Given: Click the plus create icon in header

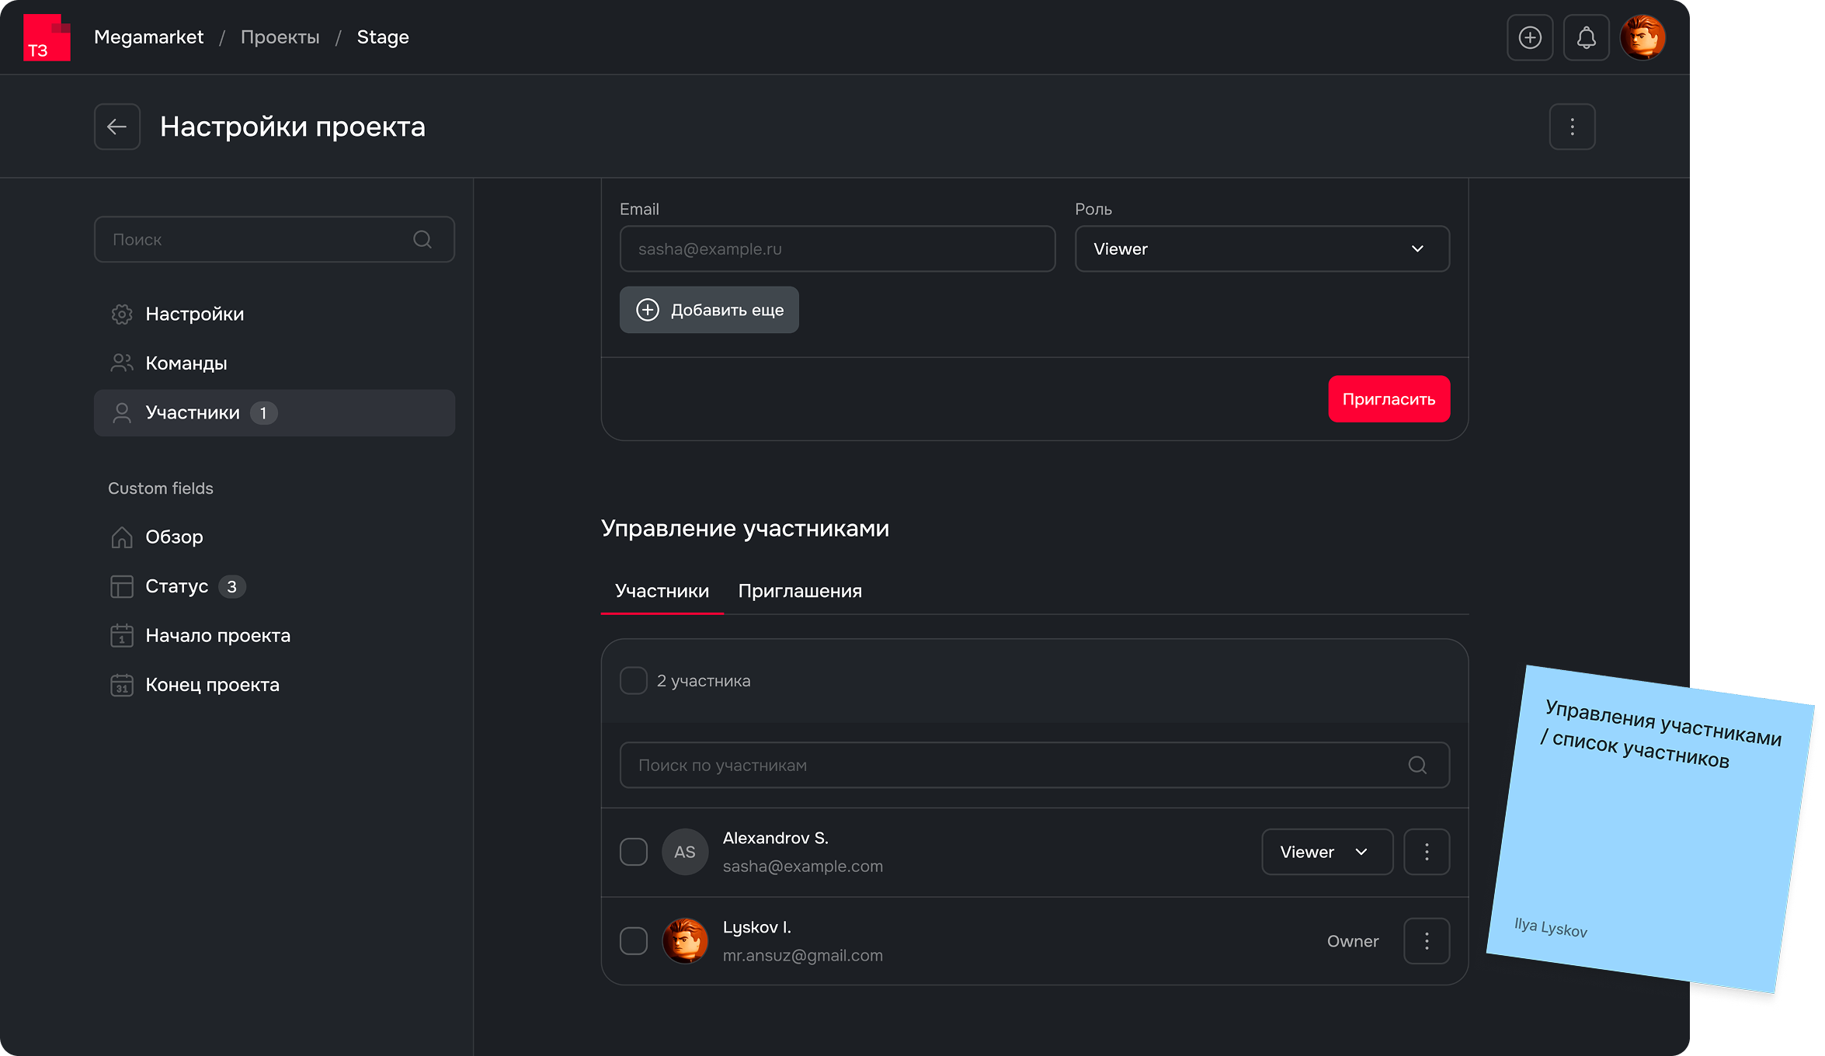Looking at the screenshot, I should 1530,37.
